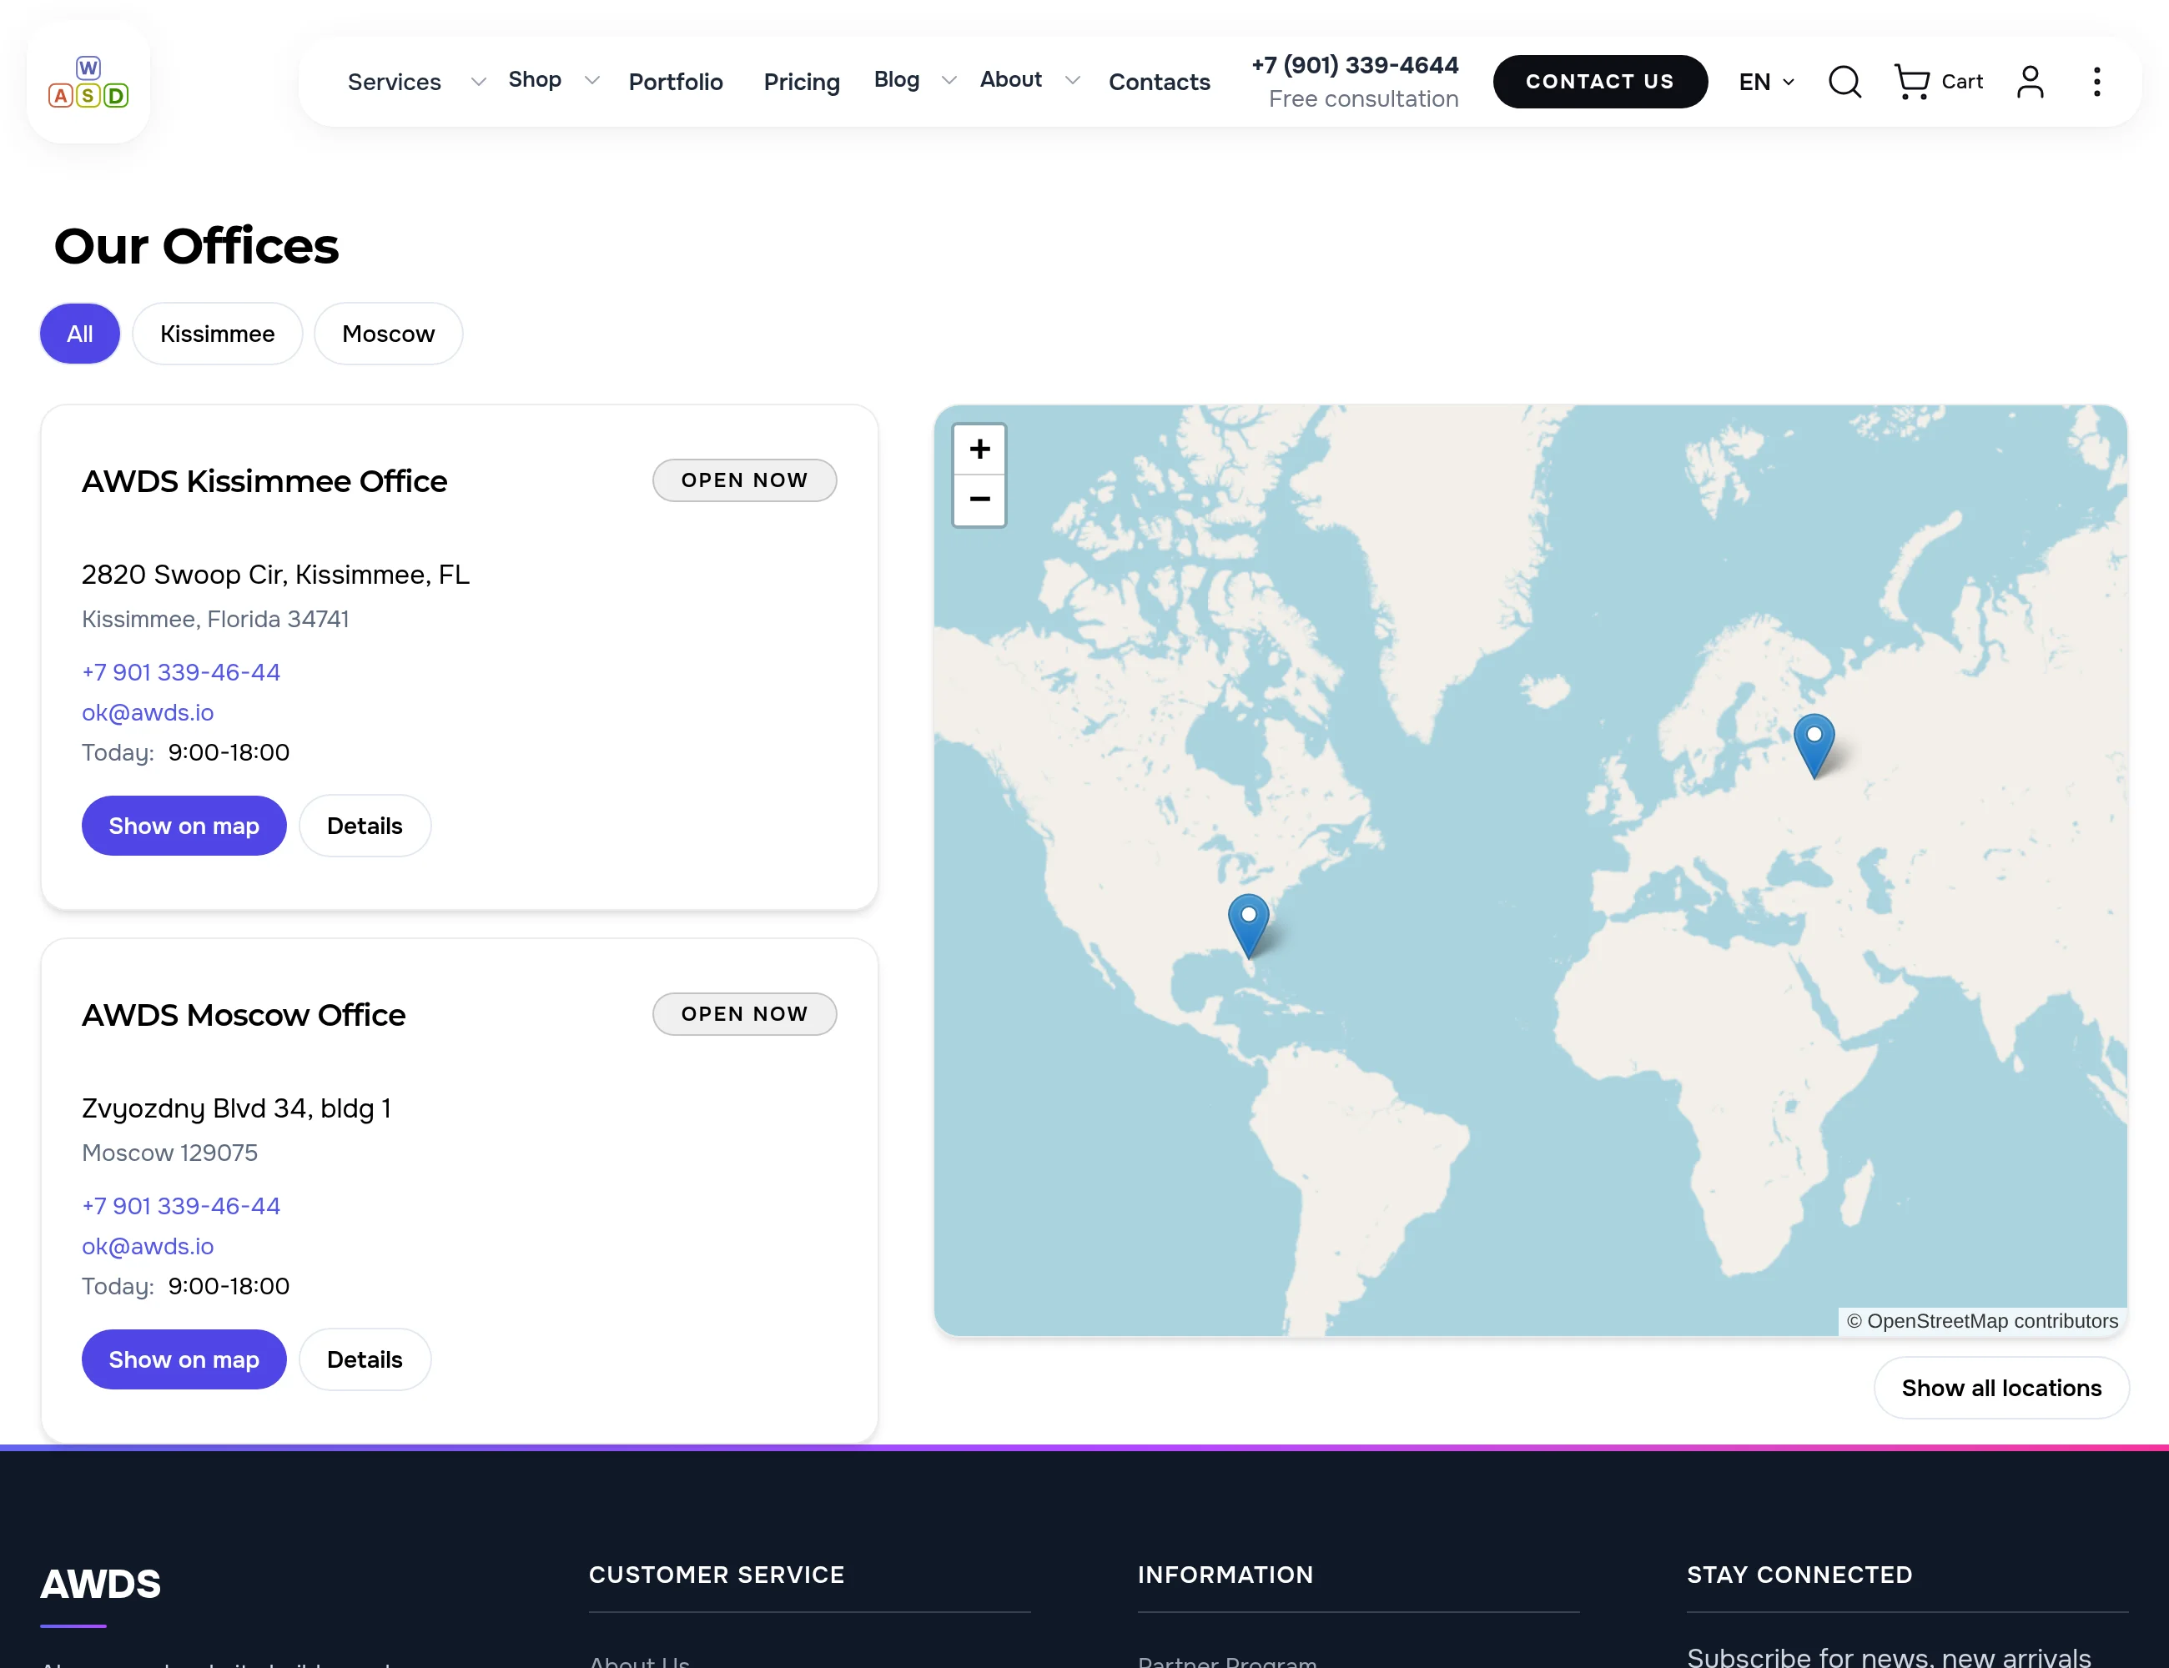This screenshot has height=1668, width=2169.
Task: Expand the Shop menu chevron
Action: coord(592,79)
